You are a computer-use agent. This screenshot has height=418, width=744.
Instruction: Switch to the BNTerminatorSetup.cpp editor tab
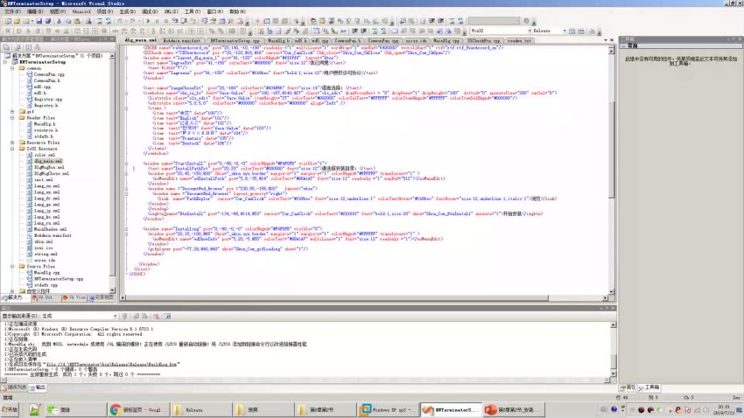click(235, 41)
